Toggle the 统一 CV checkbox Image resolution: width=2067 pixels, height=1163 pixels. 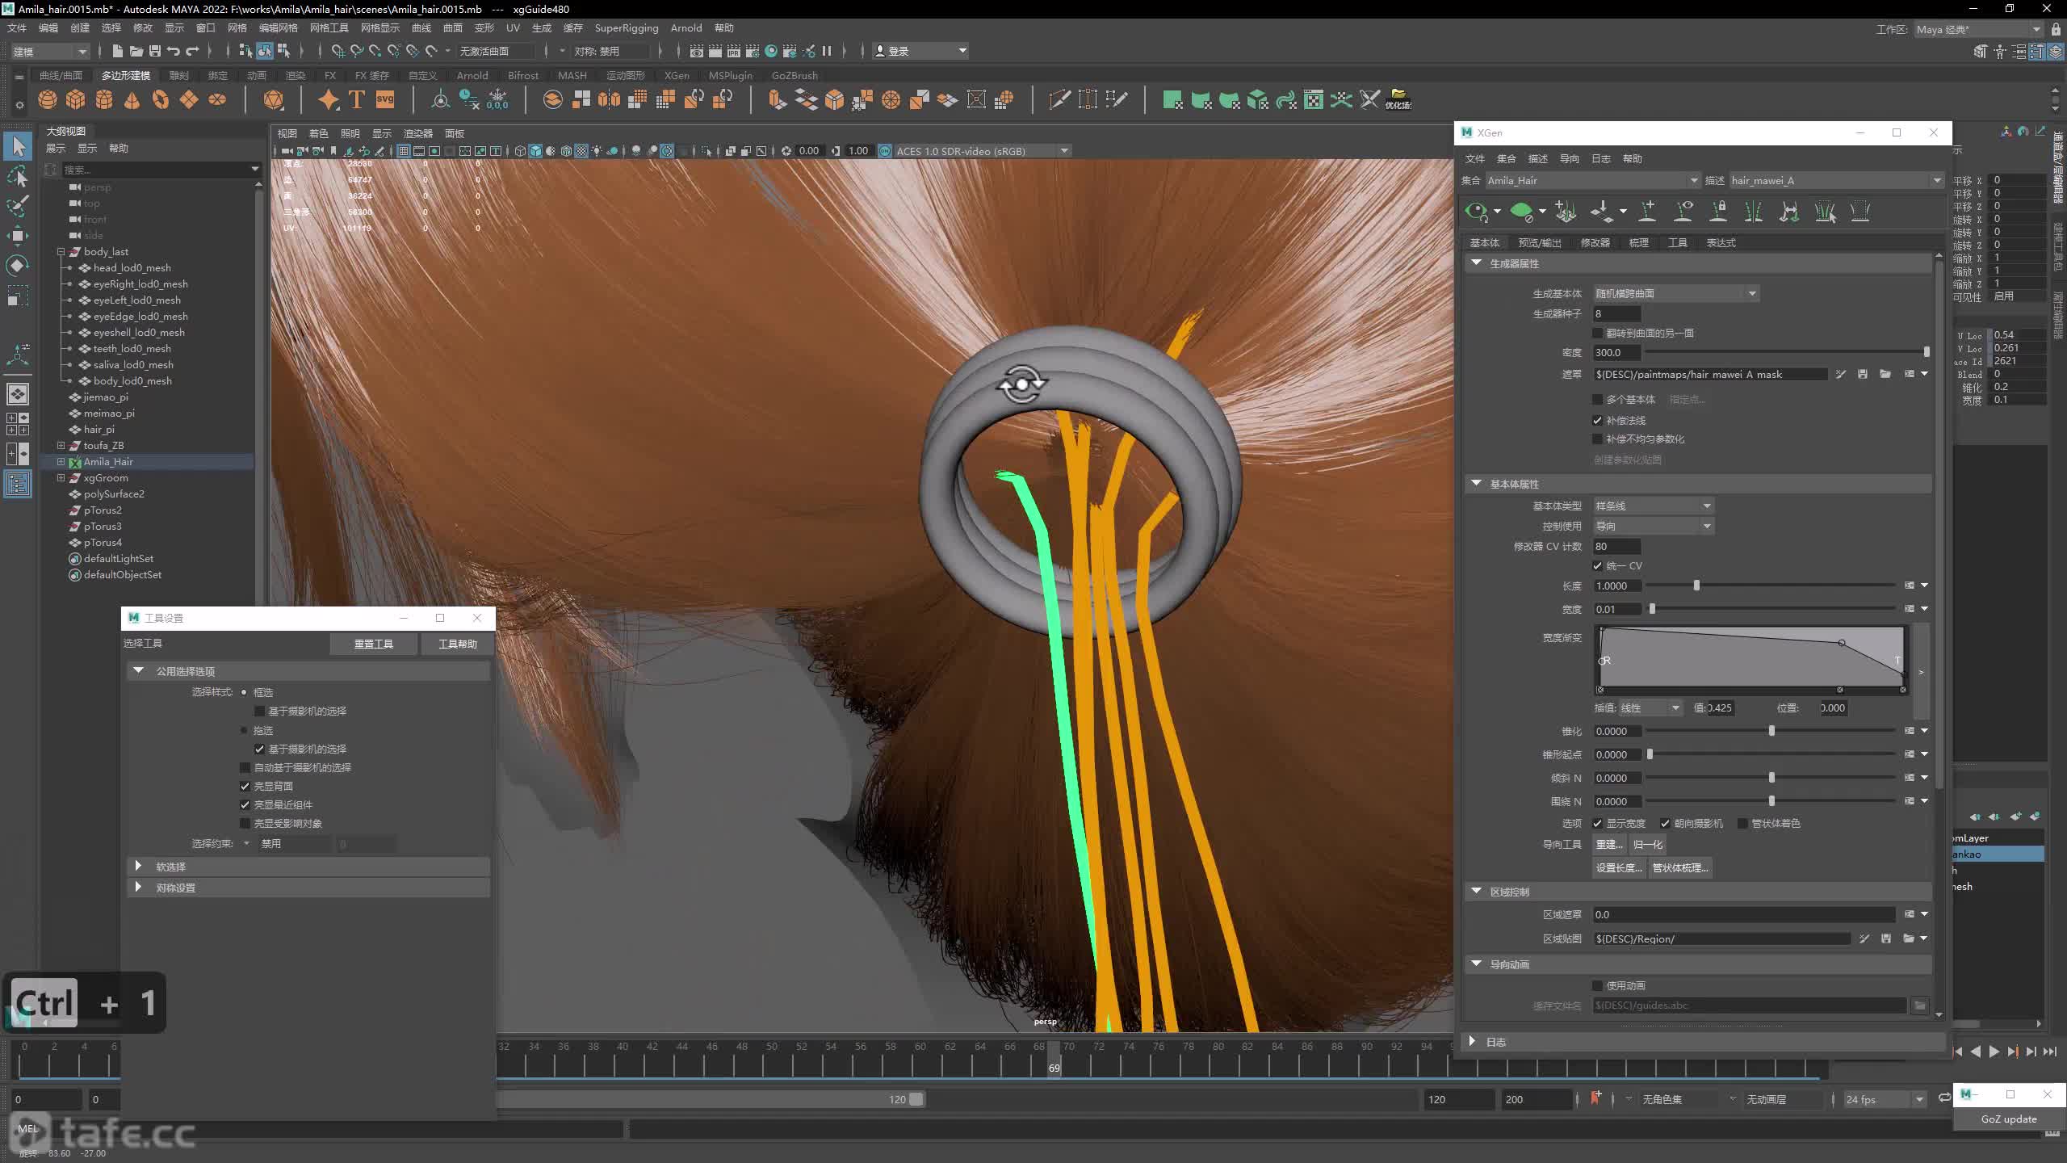click(x=1597, y=565)
